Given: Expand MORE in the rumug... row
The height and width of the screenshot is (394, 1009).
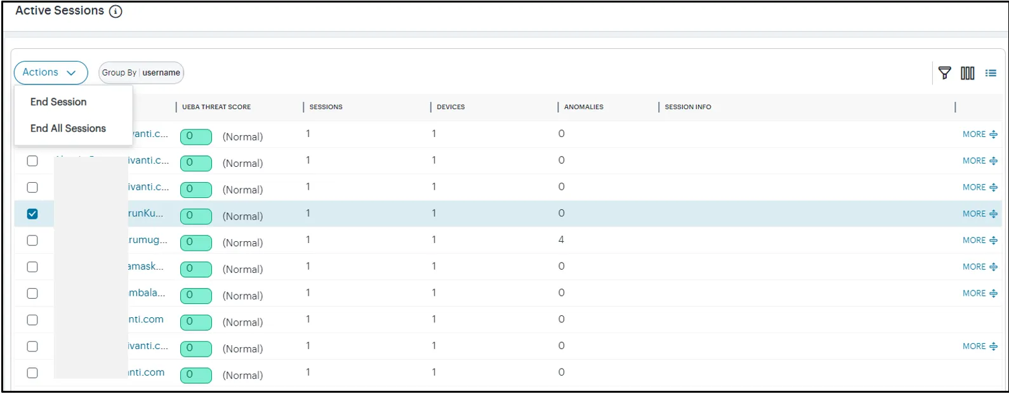Looking at the screenshot, I should pos(980,240).
